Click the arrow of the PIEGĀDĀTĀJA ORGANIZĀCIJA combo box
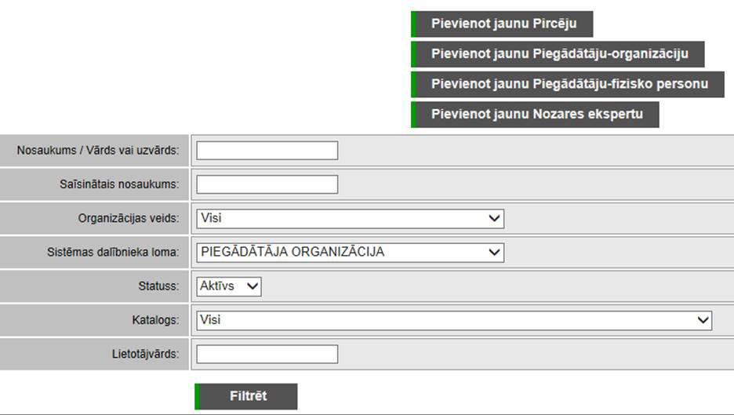 point(494,253)
